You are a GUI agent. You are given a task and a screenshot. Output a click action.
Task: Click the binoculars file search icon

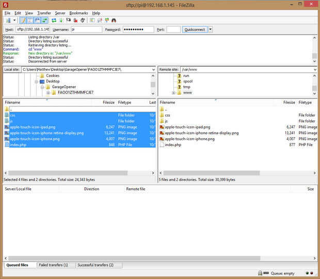click(x=114, y=20)
